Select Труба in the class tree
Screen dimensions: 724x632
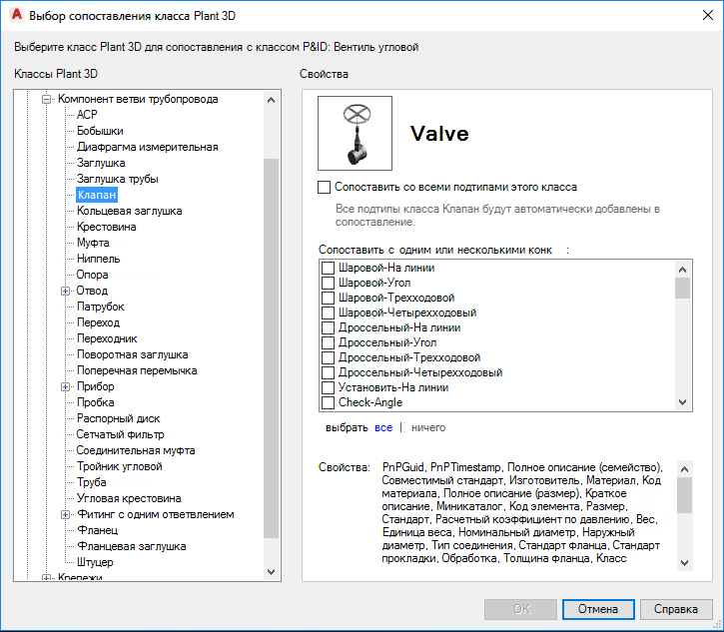pos(92,482)
